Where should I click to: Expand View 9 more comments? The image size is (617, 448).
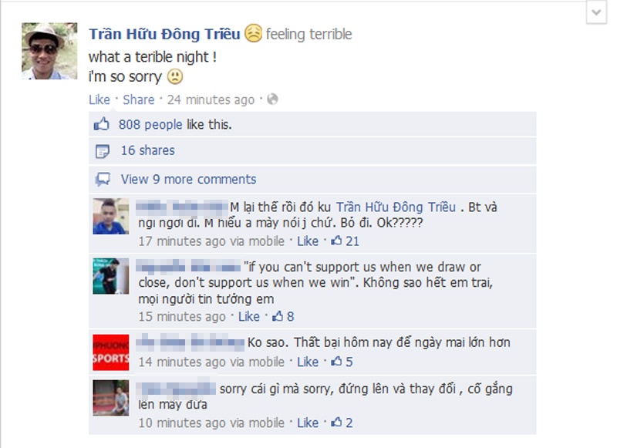[188, 180]
